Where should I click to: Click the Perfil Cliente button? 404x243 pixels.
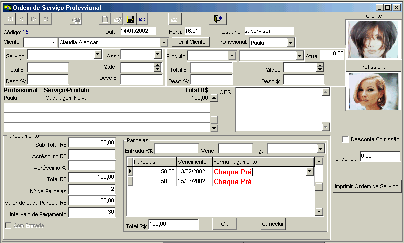[x=191, y=42]
